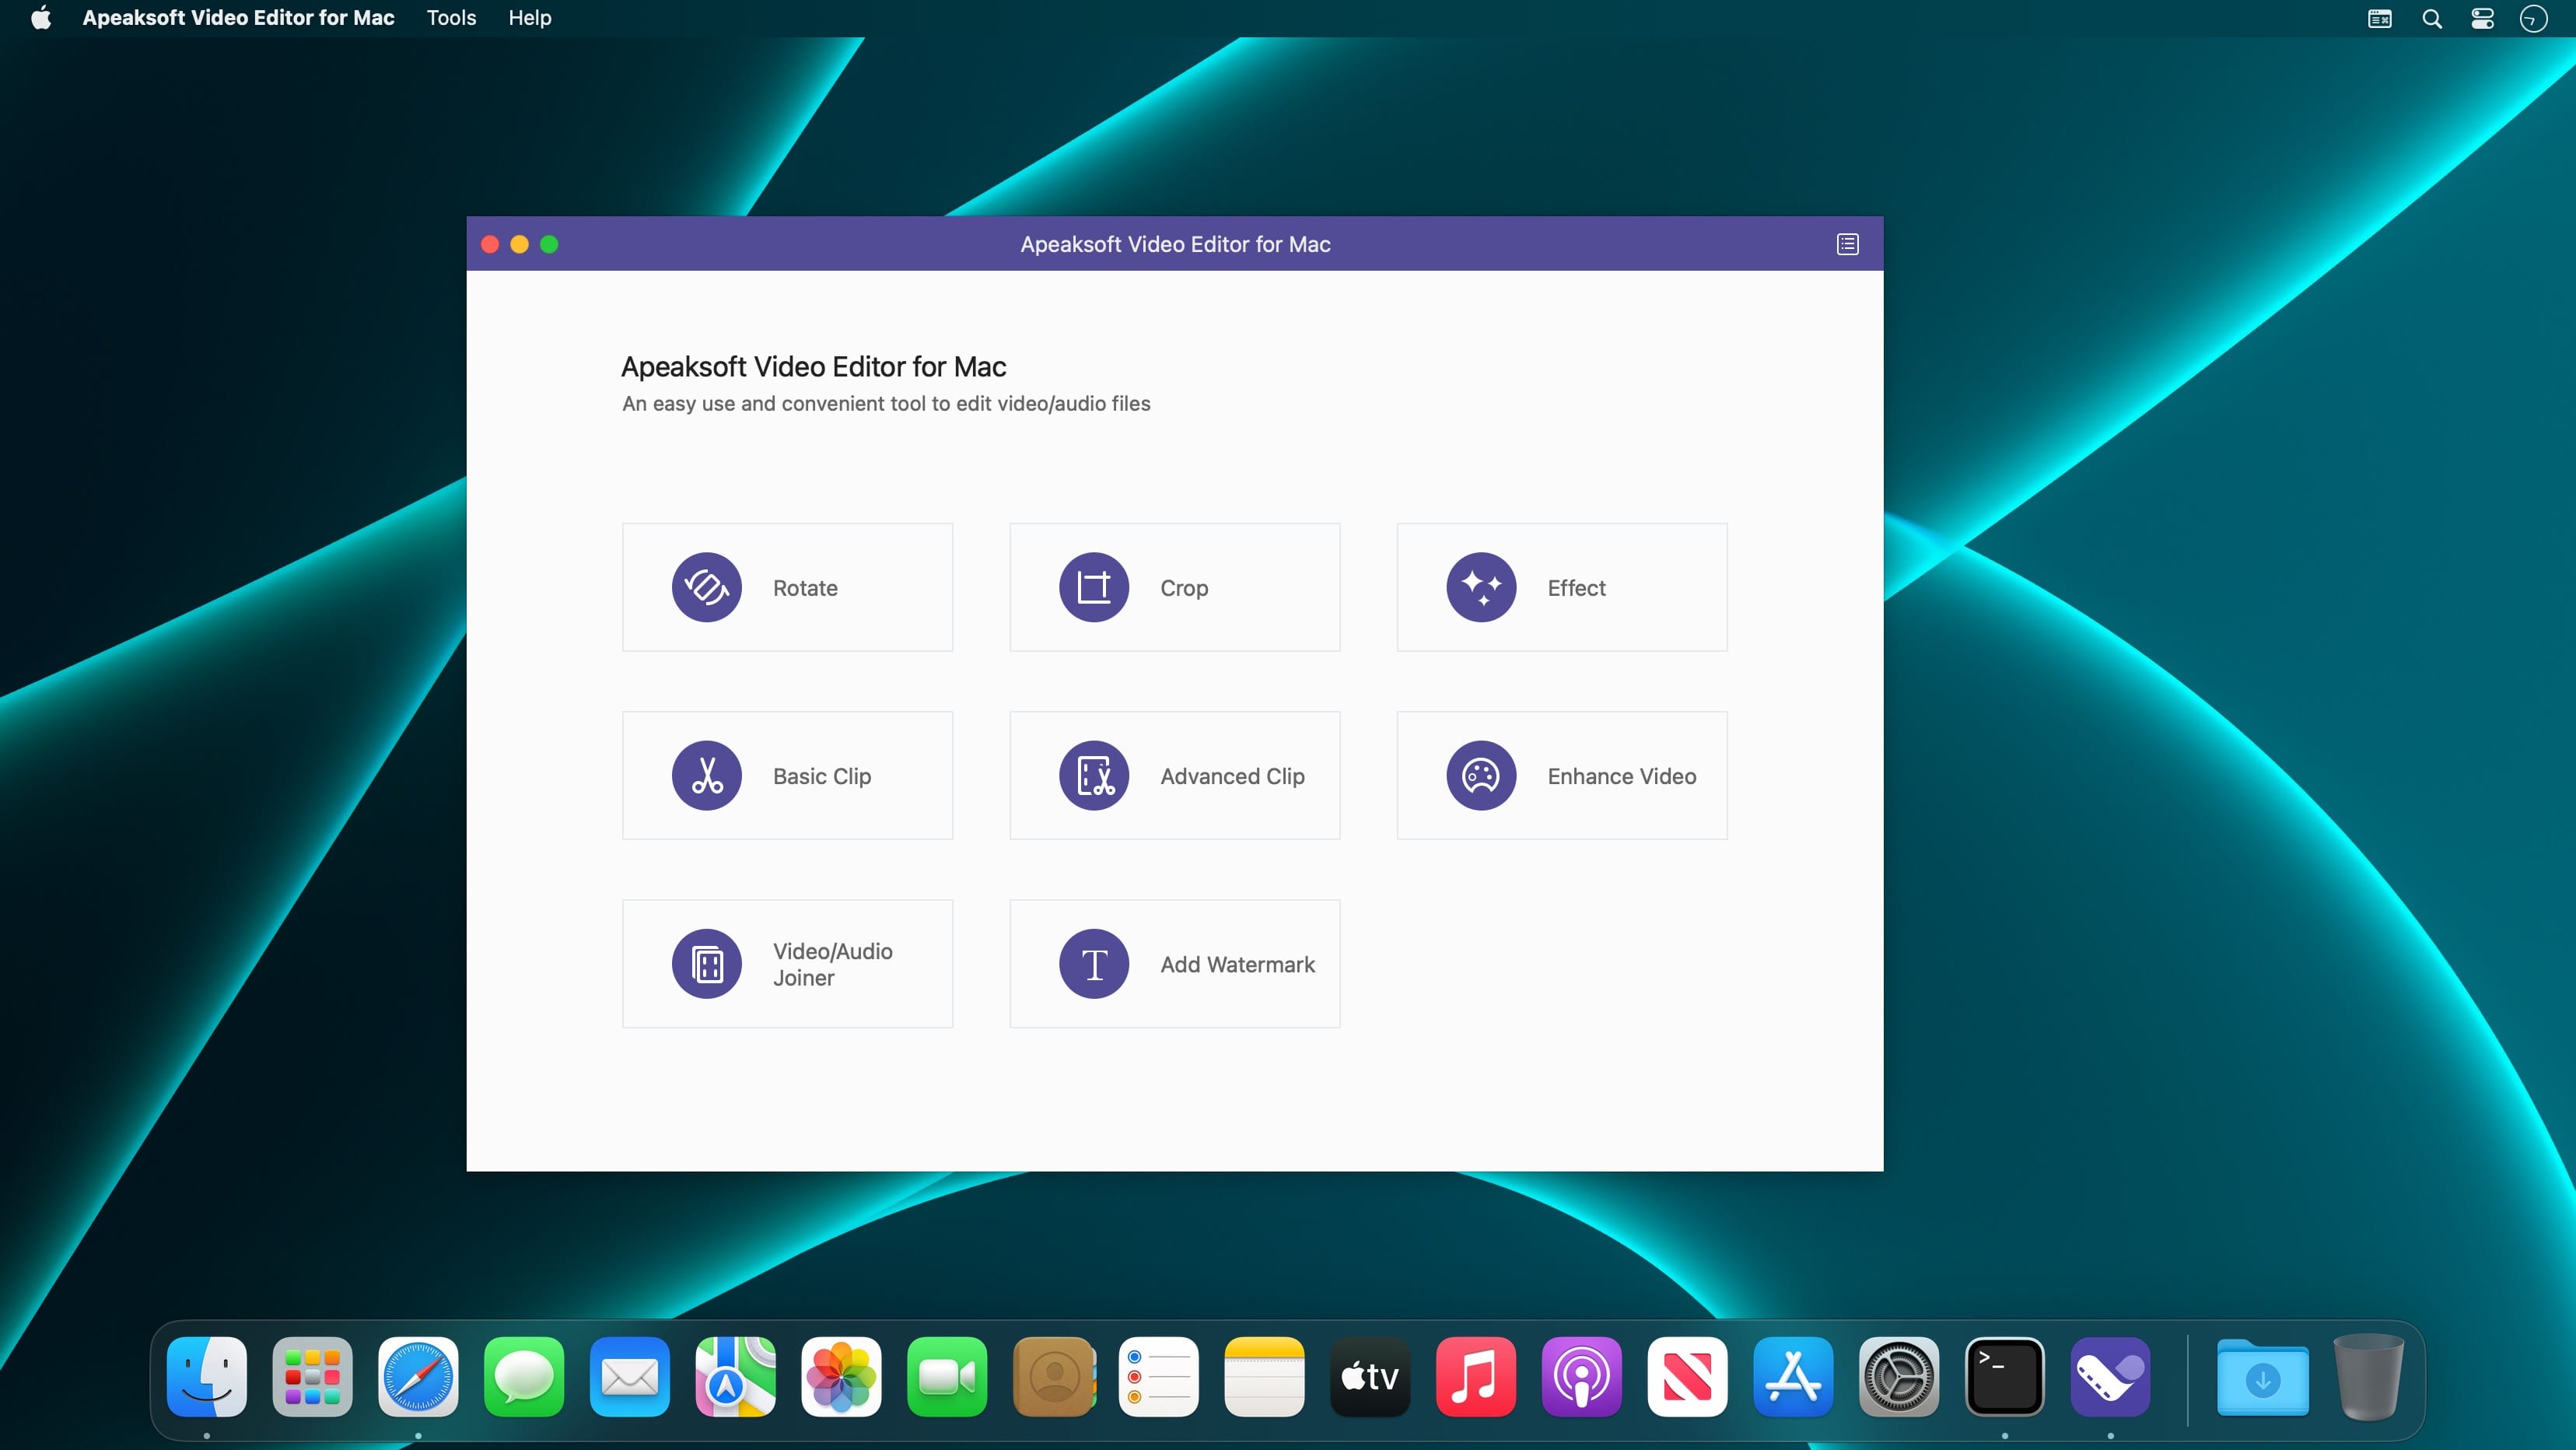Select the Effect sparkle icon

pos(1481,587)
